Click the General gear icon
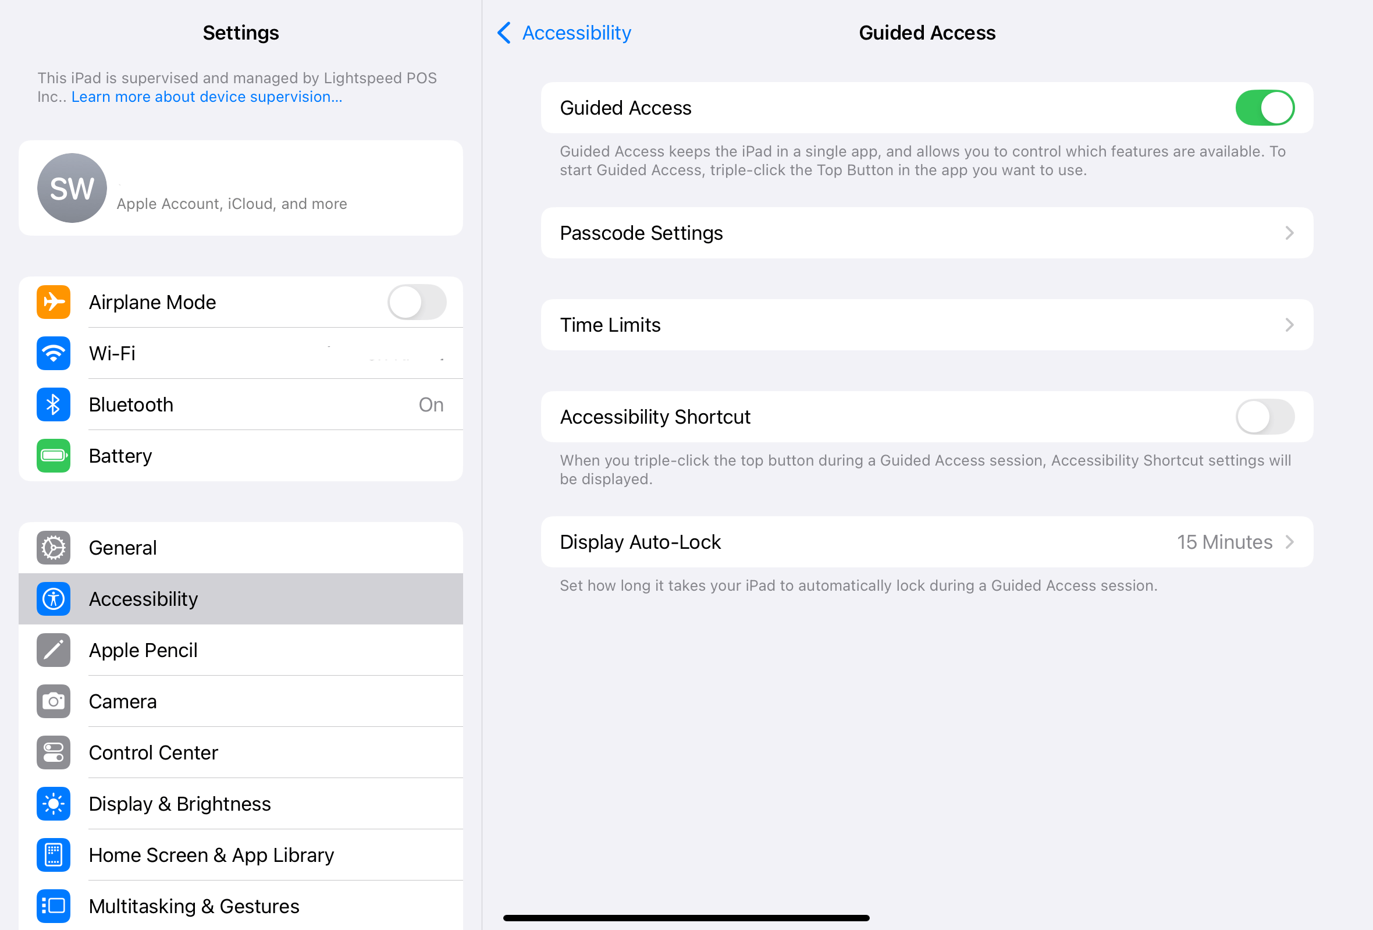 53,548
